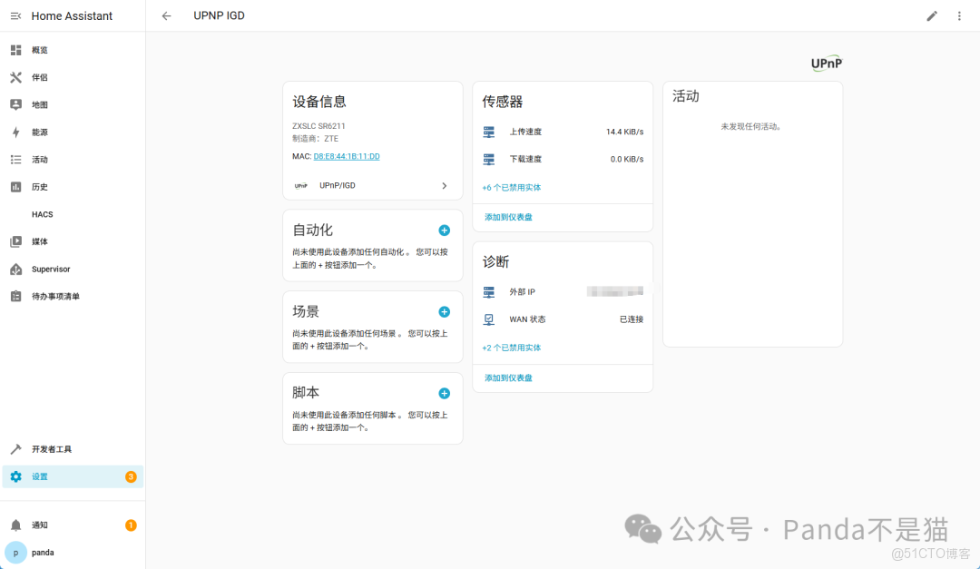Viewport: 980px width, 569px height.
Task: Add a new automation with the plus button
Action: click(x=444, y=230)
